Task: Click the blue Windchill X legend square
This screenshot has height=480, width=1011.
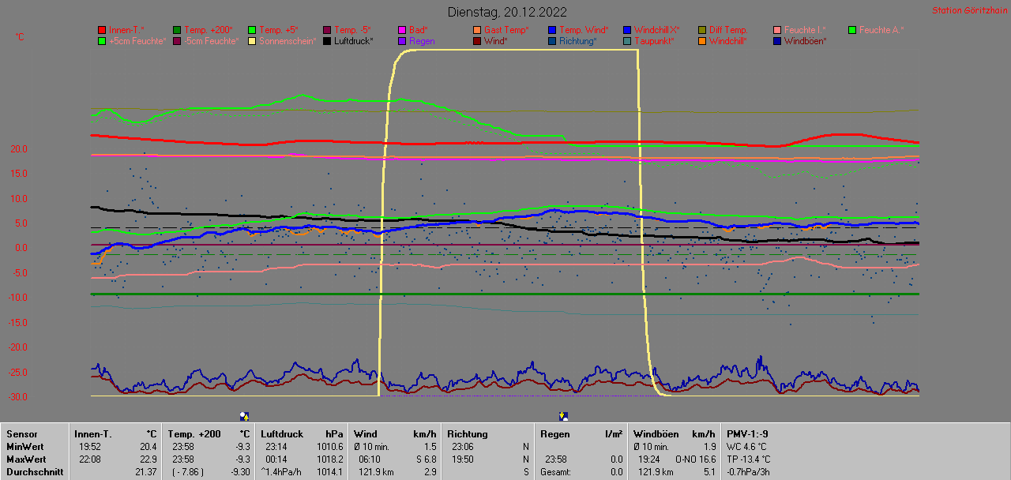Action: pyautogui.click(x=627, y=30)
